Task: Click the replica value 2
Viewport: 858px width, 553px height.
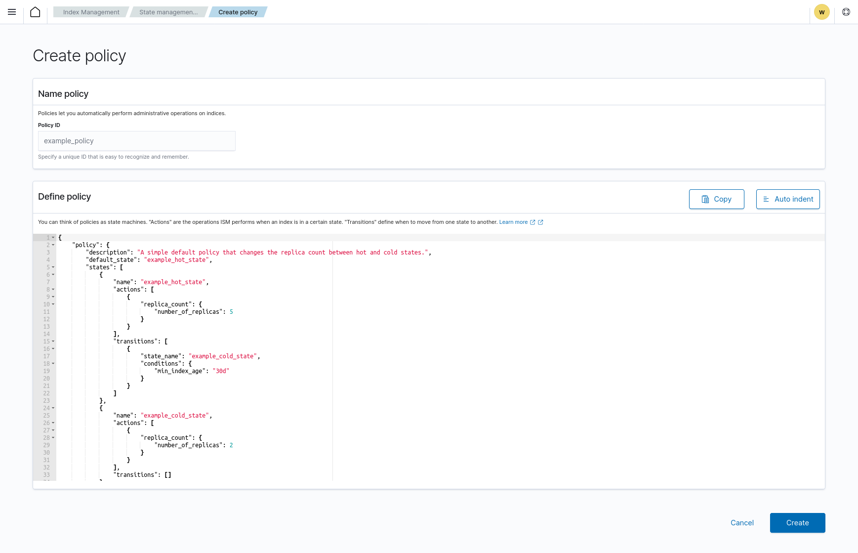Action: point(231,445)
